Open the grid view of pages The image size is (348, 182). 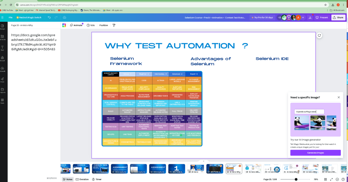325,179
